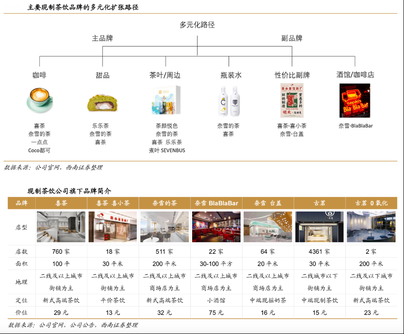
Task: Click the 古茗 0氧化 store photo
Action: pos(371,227)
